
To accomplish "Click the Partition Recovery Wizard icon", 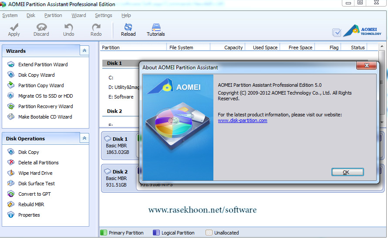I will click(x=11, y=106).
